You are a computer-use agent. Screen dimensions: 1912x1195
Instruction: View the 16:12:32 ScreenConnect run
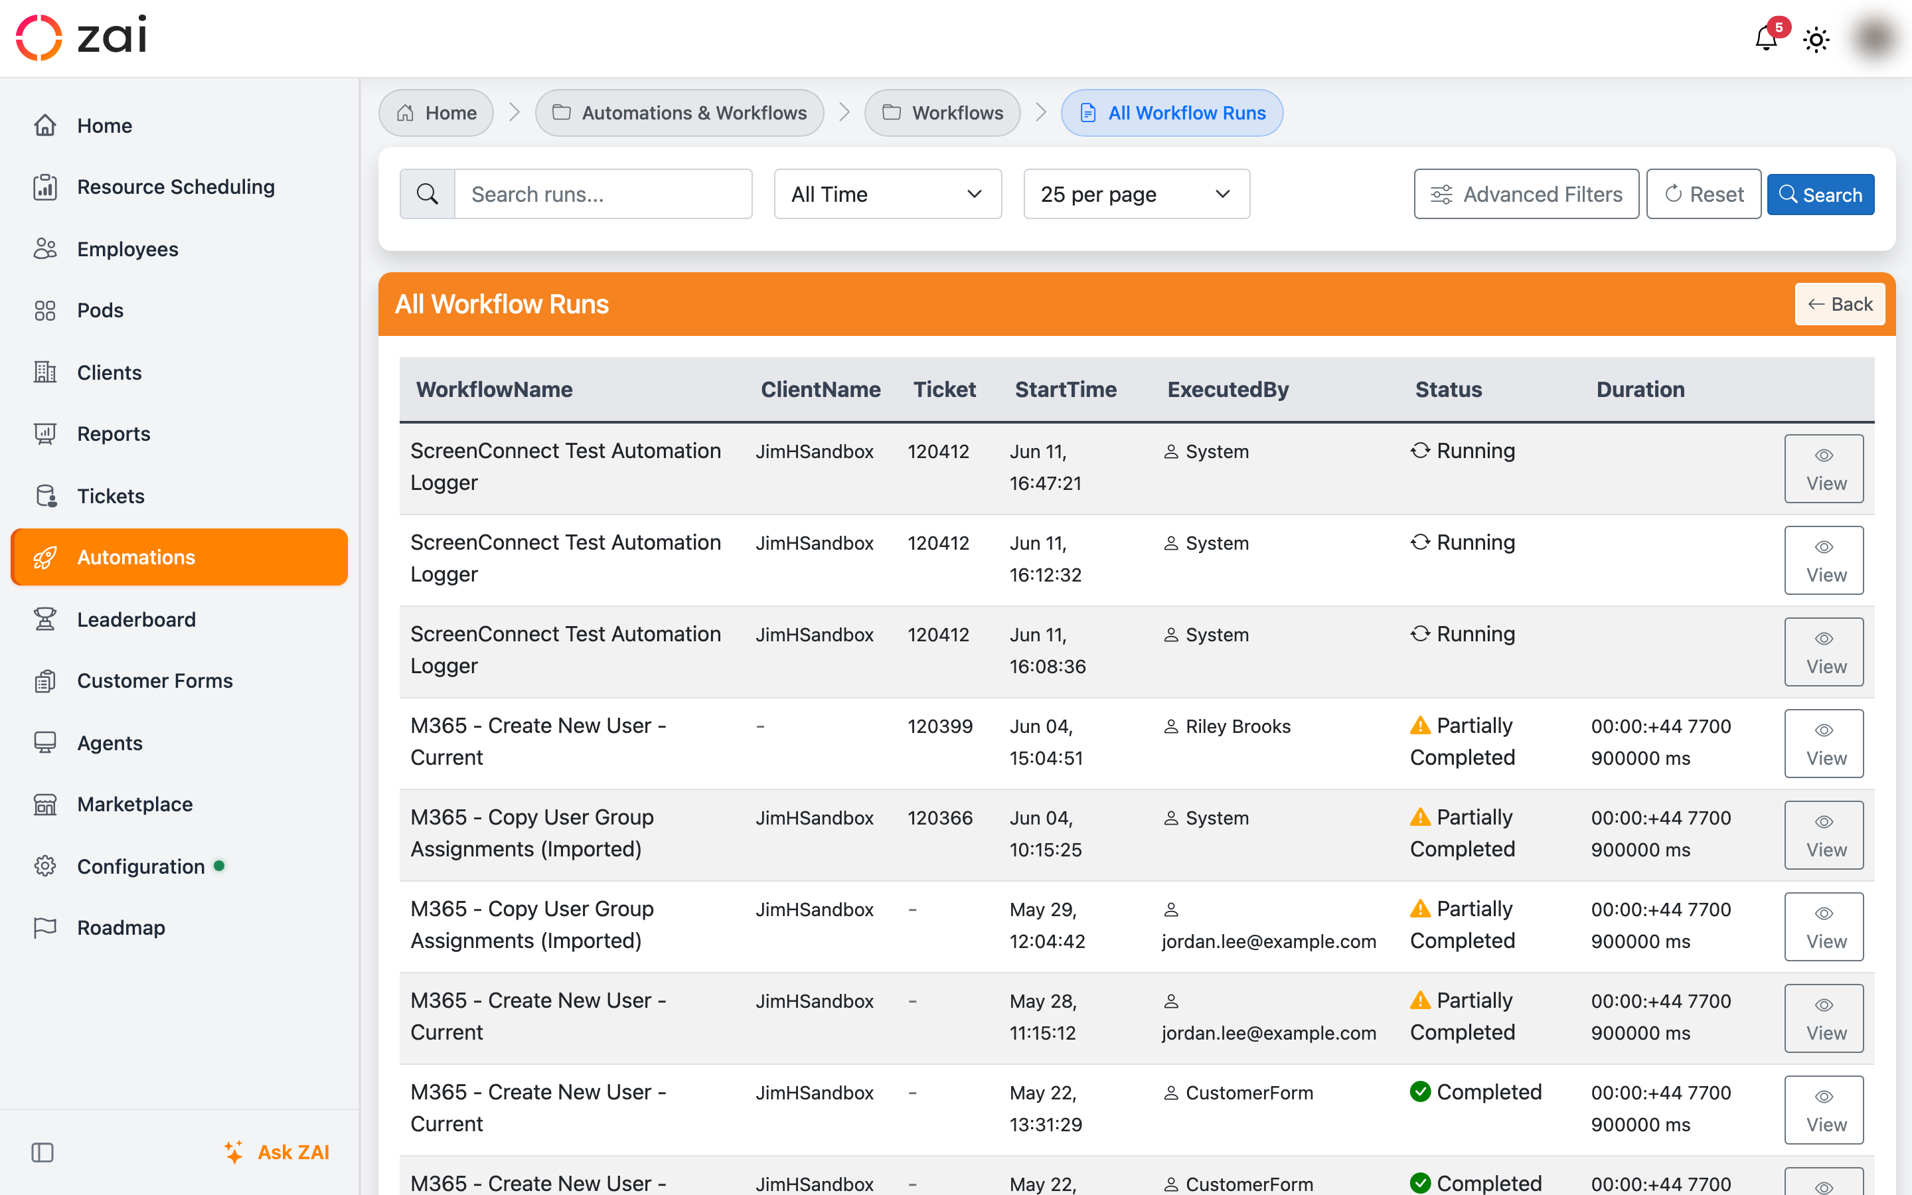point(1824,560)
